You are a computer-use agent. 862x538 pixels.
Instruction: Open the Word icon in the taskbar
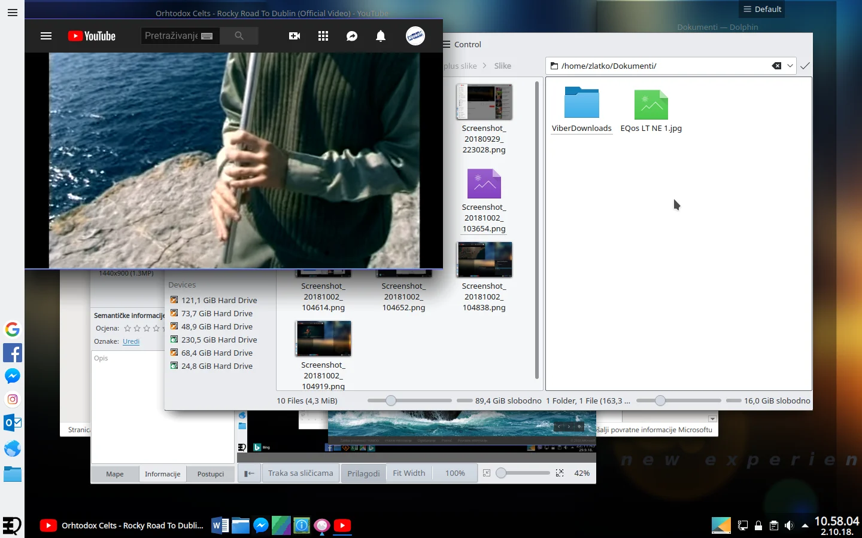point(220,525)
